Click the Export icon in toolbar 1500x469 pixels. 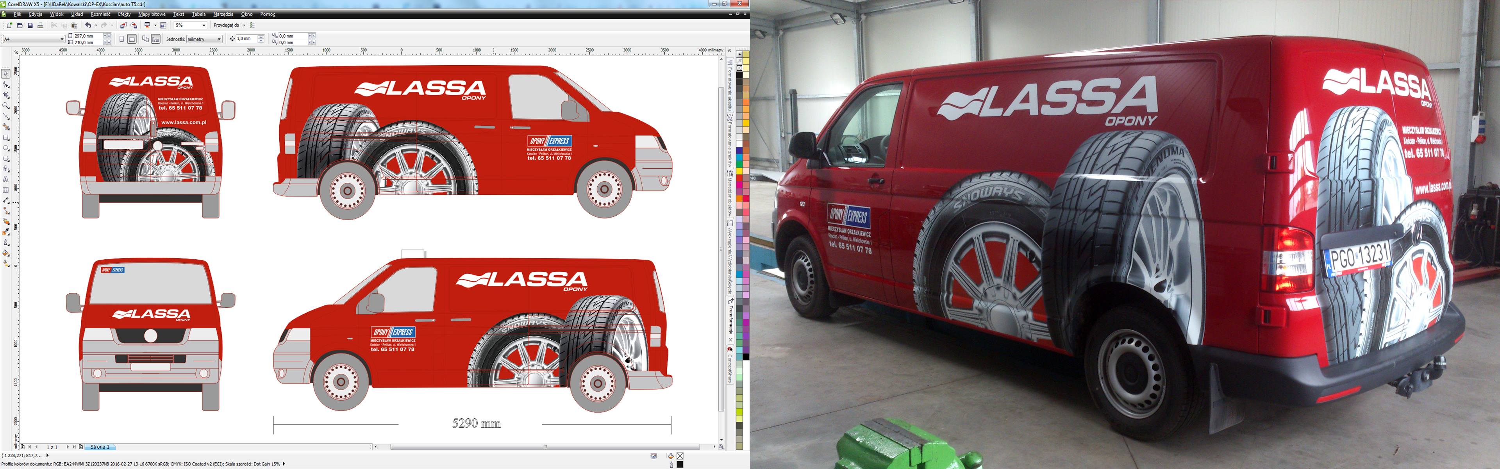[133, 25]
